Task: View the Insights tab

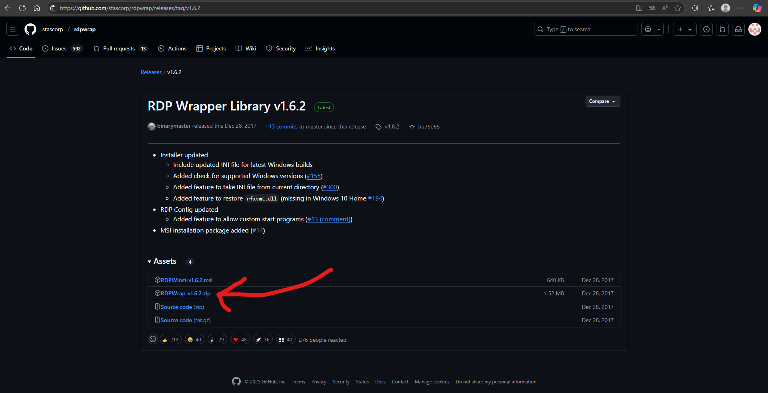Action: pyautogui.click(x=320, y=48)
